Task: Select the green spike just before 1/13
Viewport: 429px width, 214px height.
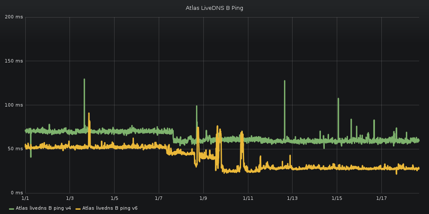Action: [x=284, y=81]
